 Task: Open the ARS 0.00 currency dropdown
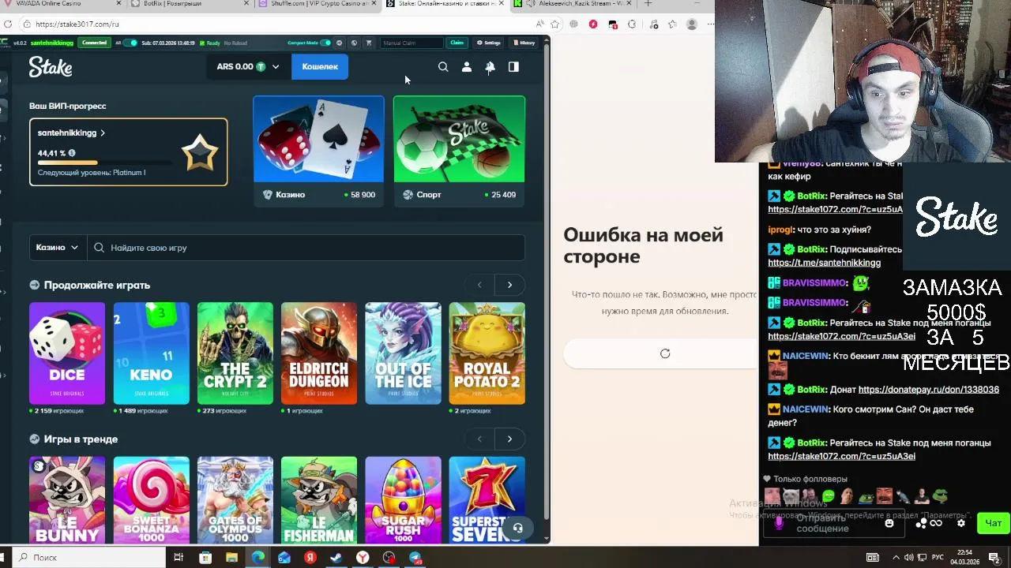tap(248, 67)
